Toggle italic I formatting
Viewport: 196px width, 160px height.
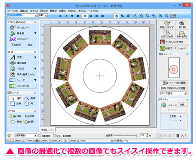pos(66,16)
